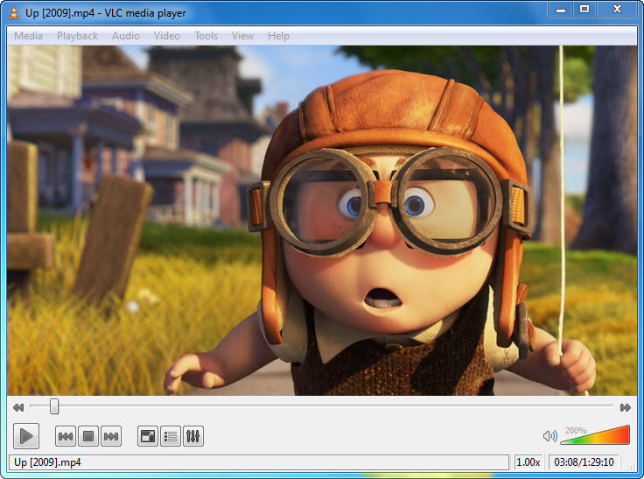This screenshot has height=479, width=644.
Task: Minimize the VLC window
Action: (561, 10)
